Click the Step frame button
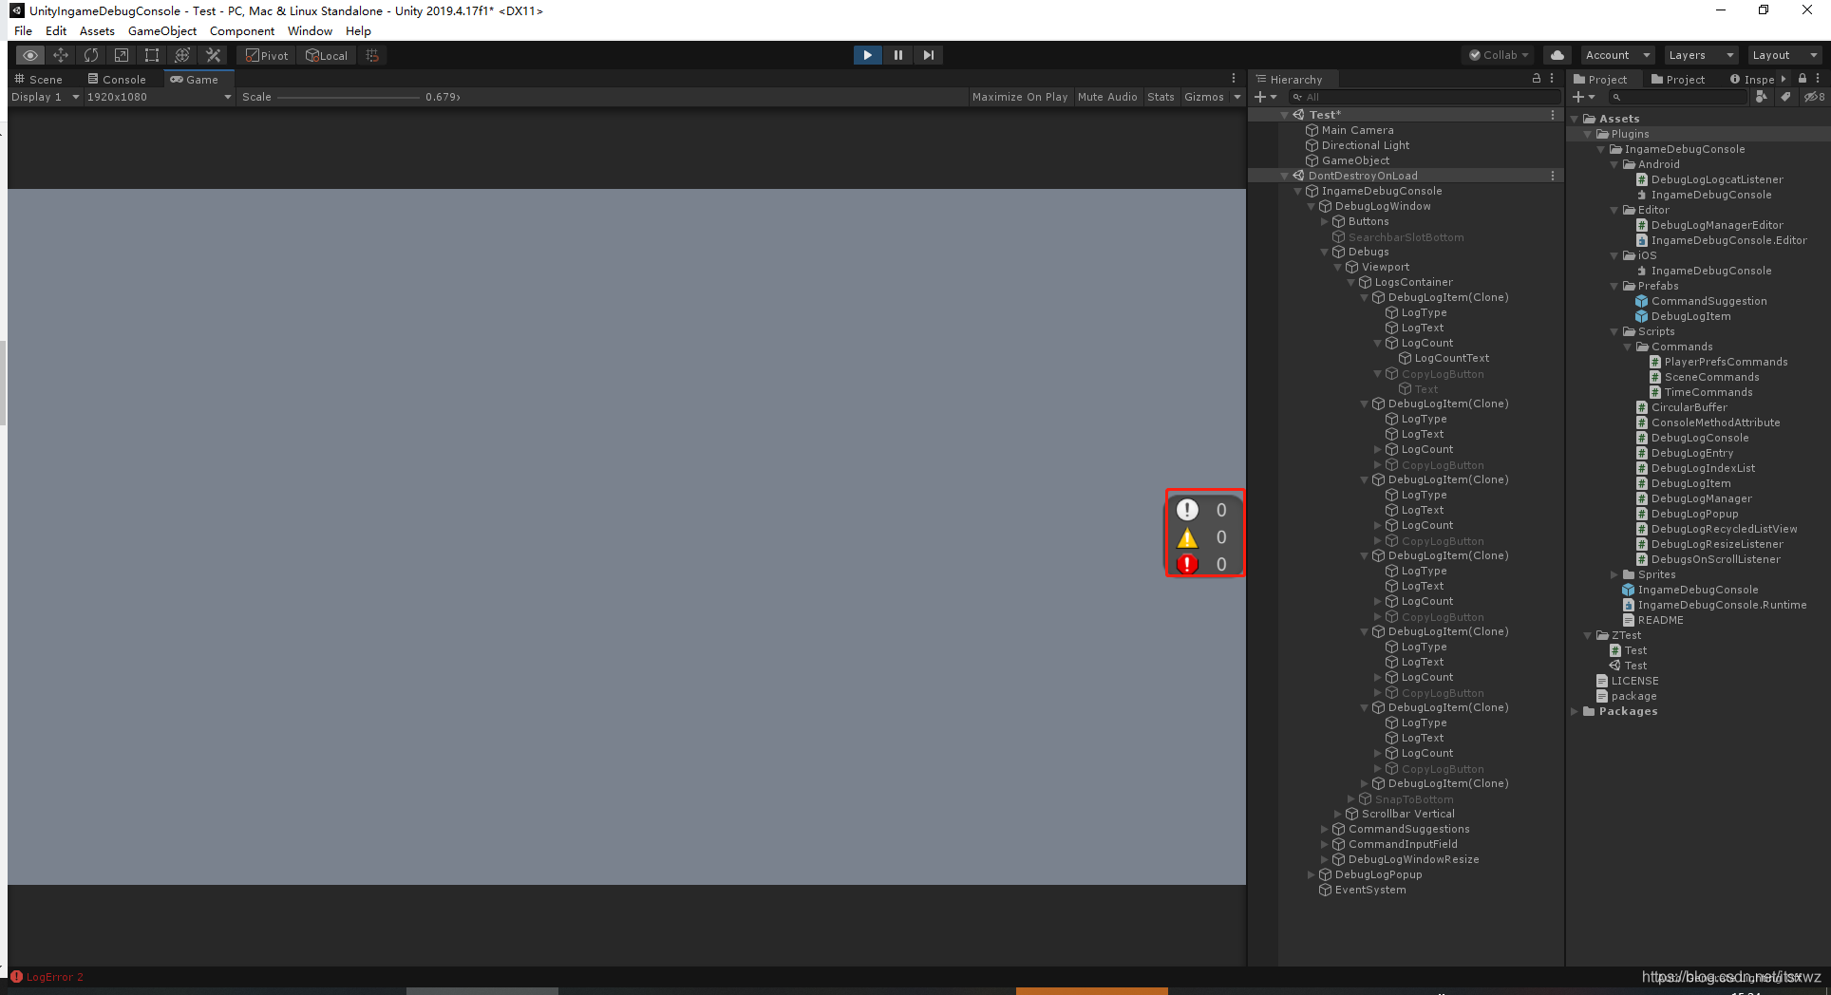The width and height of the screenshot is (1831, 995). point(928,55)
